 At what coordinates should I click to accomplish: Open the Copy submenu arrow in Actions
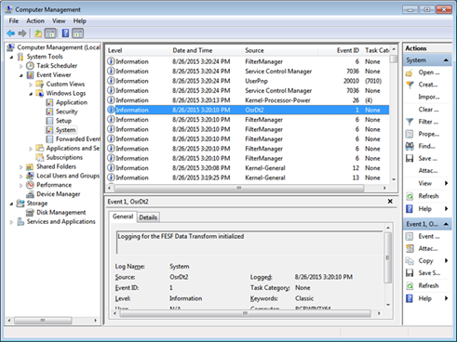pyautogui.click(x=446, y=260)
